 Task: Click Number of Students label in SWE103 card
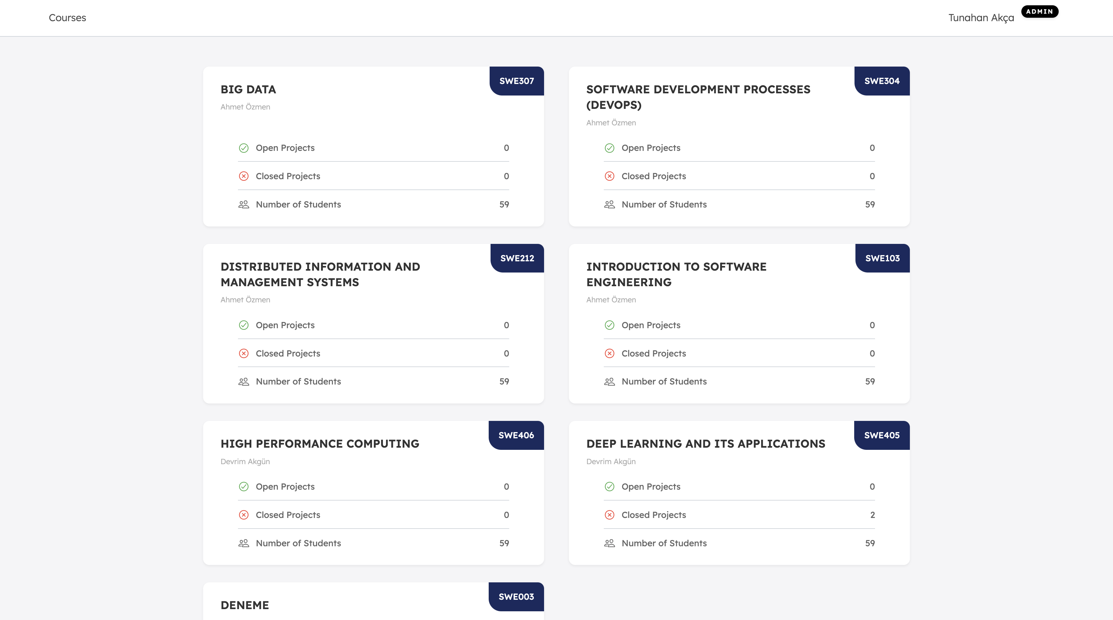pos(664,381)
